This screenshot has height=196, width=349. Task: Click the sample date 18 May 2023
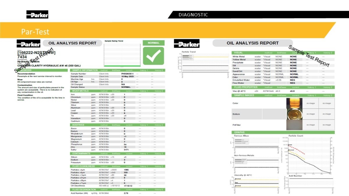tap(127, 76)
